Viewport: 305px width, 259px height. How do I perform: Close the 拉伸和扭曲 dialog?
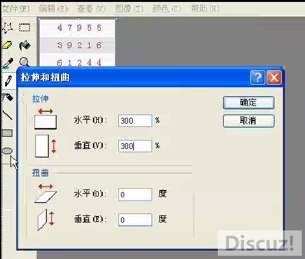[x=274, y=77]
